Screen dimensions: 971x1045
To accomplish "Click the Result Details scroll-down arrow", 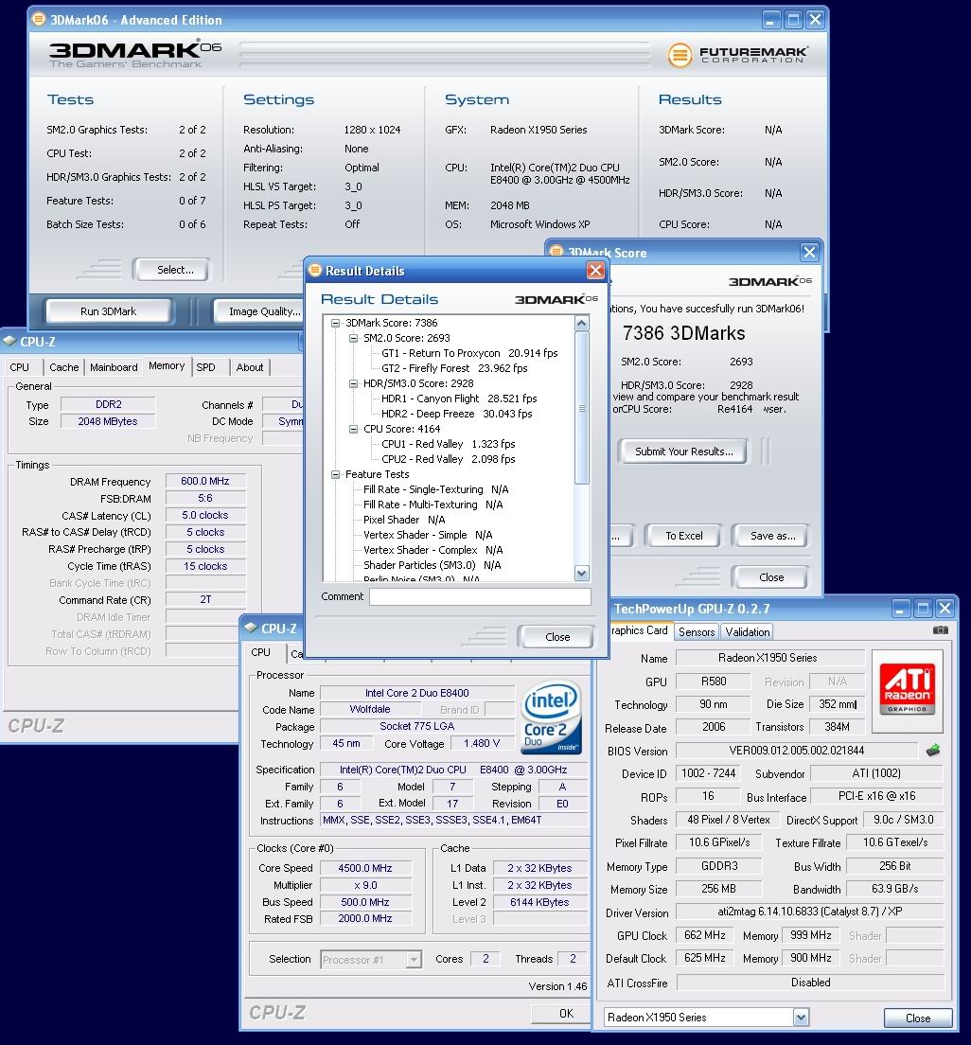I will (582, 574).
